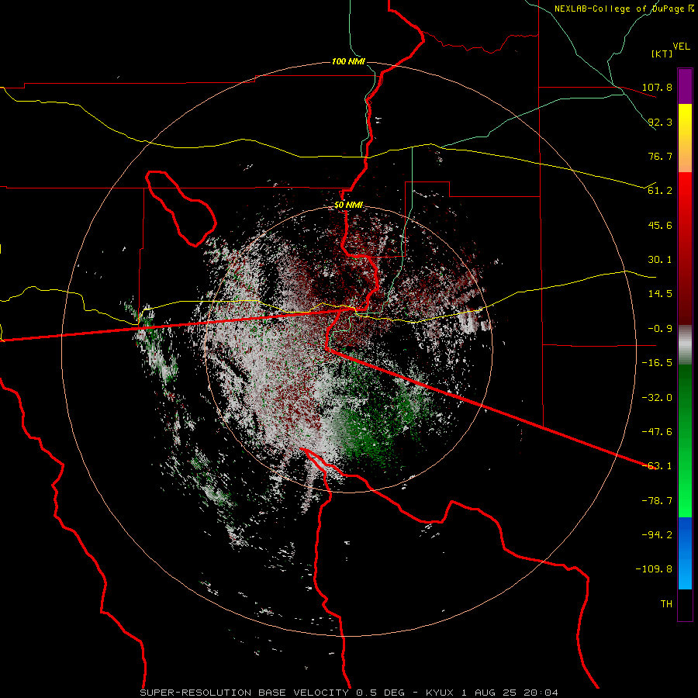Select the -32.0 velocity scale value
The height and width of the screenshot is (698, 698).
[657, 398]
